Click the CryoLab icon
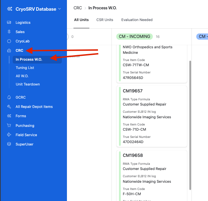This screenshot has height=201, width=208. click(9, 41)
